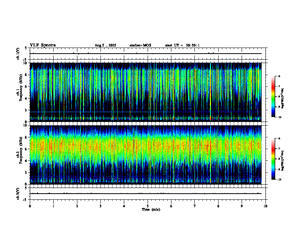Click the "Time (min)" axis label
The height and width of the screenshot is (231, 299).
tap(151, 209)
